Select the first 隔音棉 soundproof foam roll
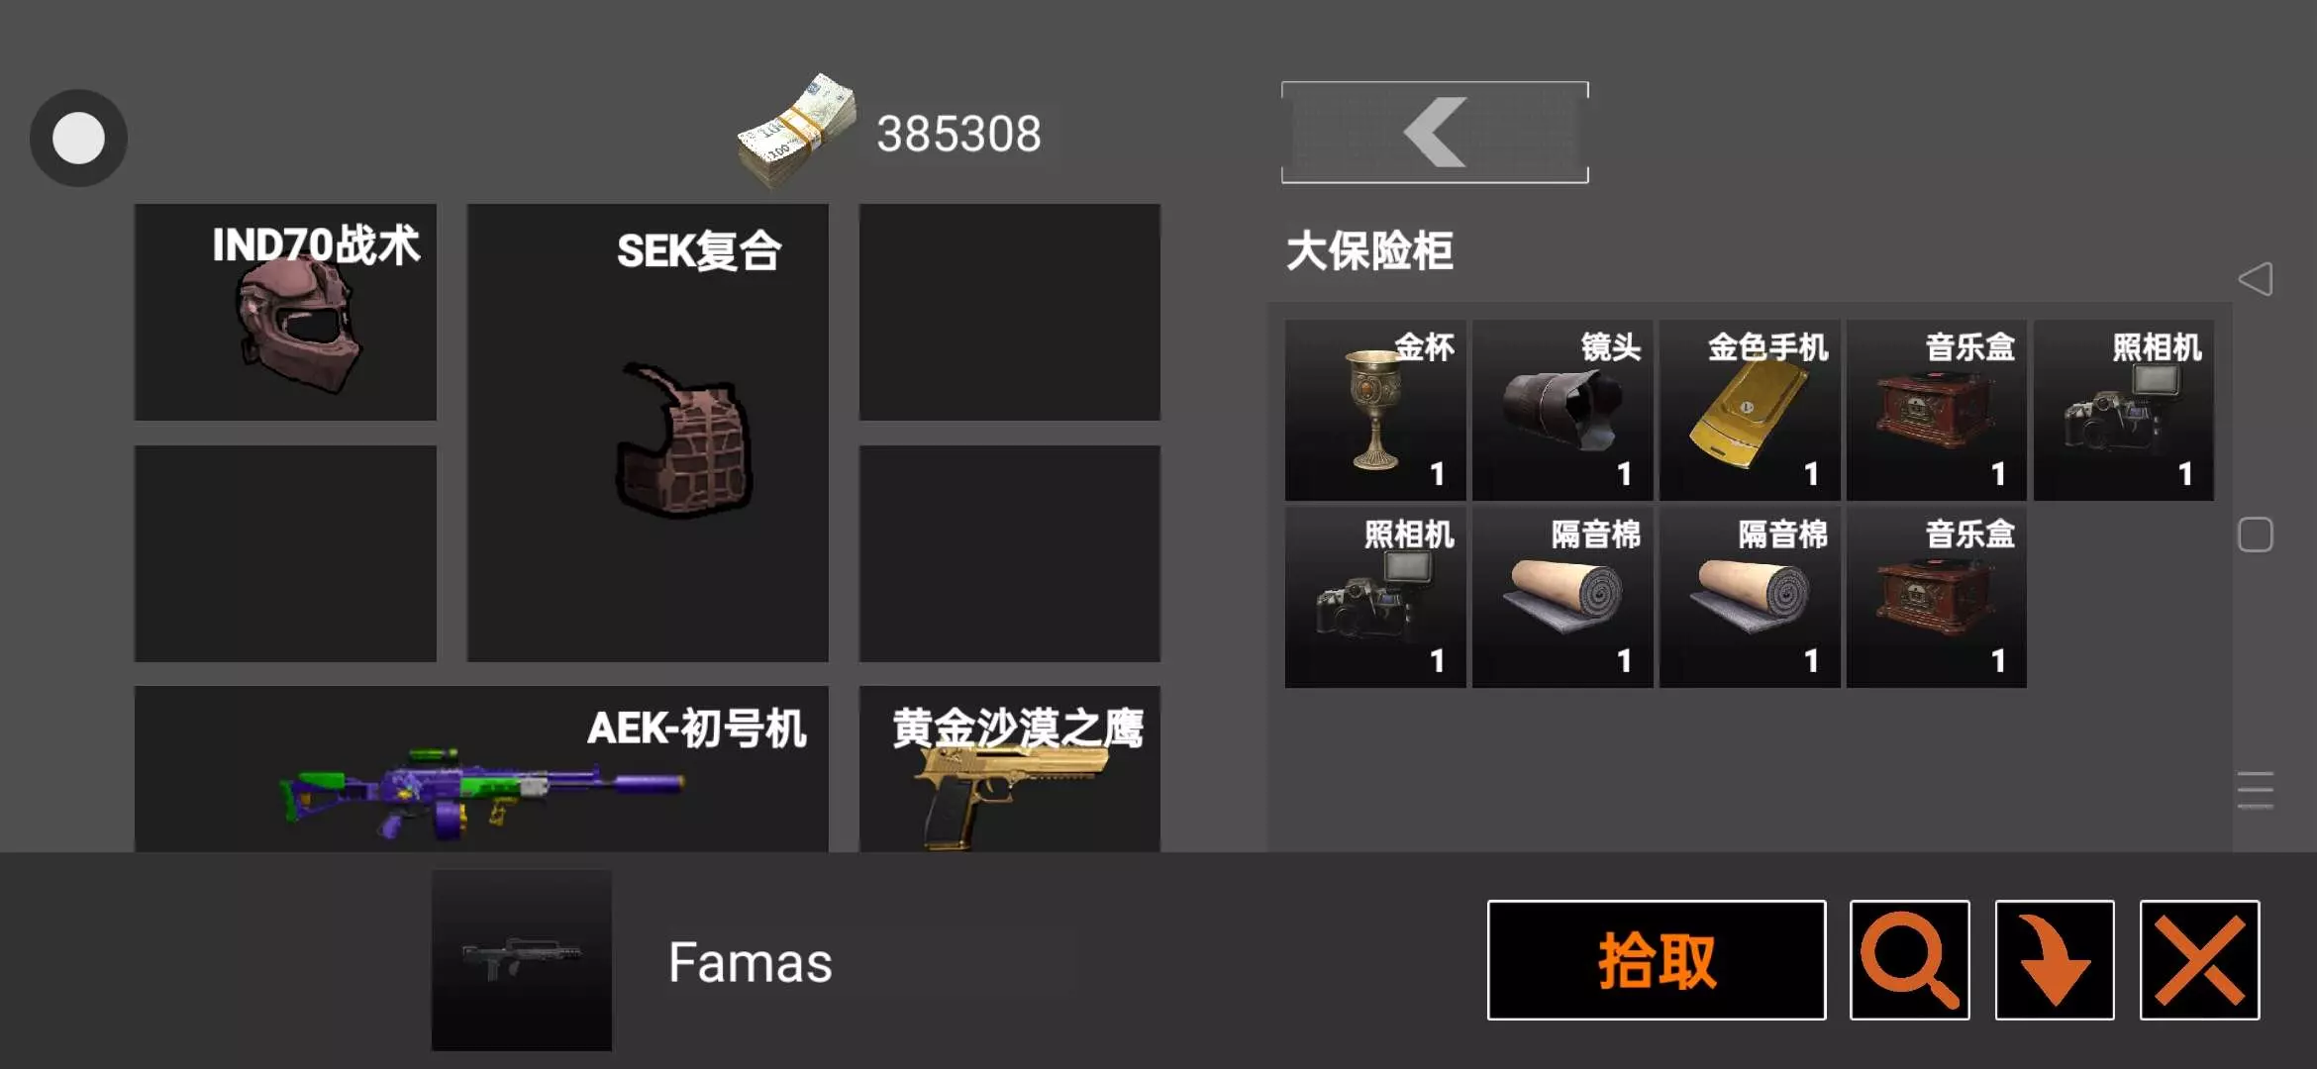 pyautogui.click(x=1562, y=597)
